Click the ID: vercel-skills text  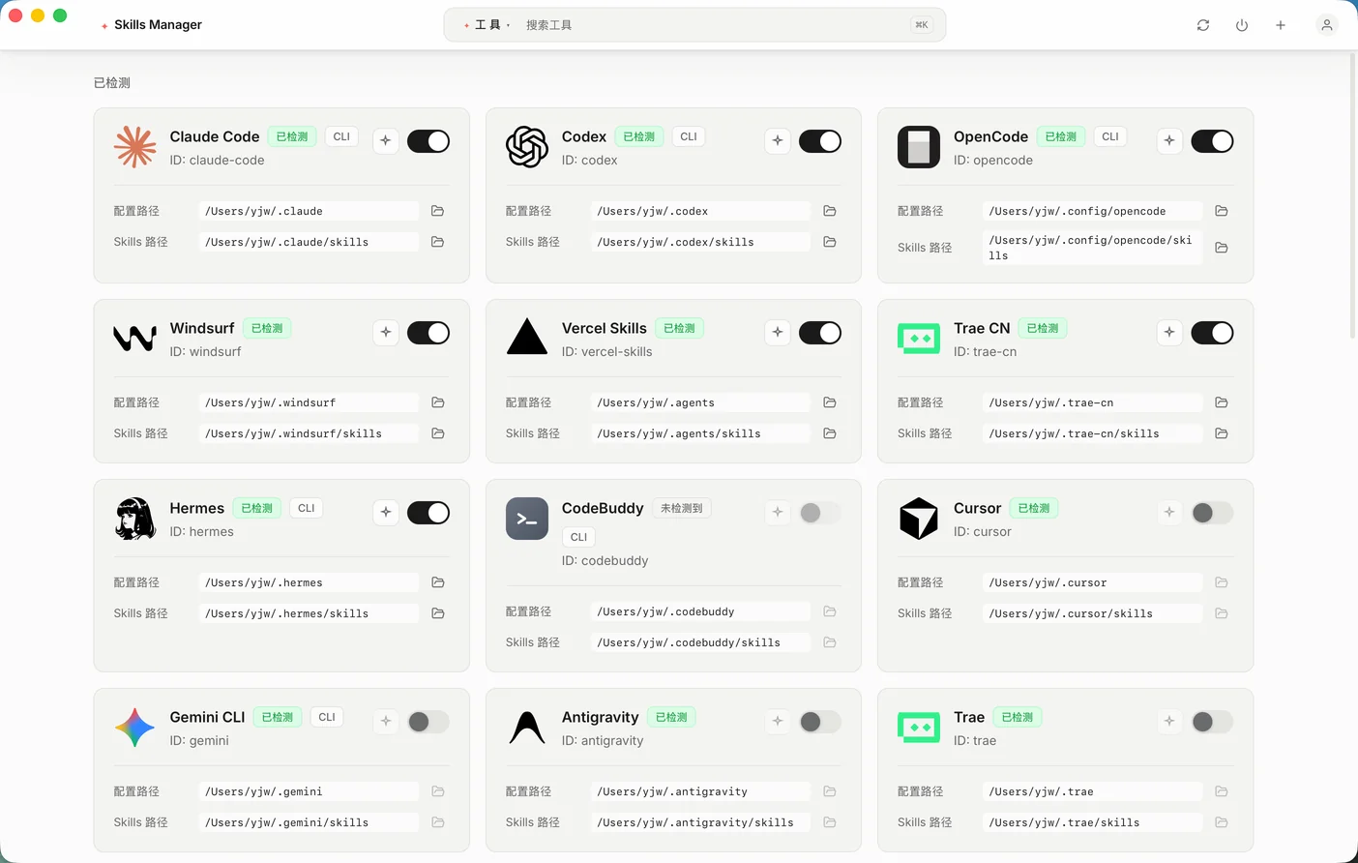point(607,352)
